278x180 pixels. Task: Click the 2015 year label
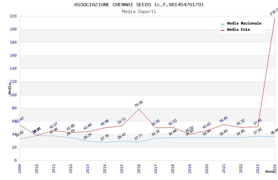[x=122, y=169]
